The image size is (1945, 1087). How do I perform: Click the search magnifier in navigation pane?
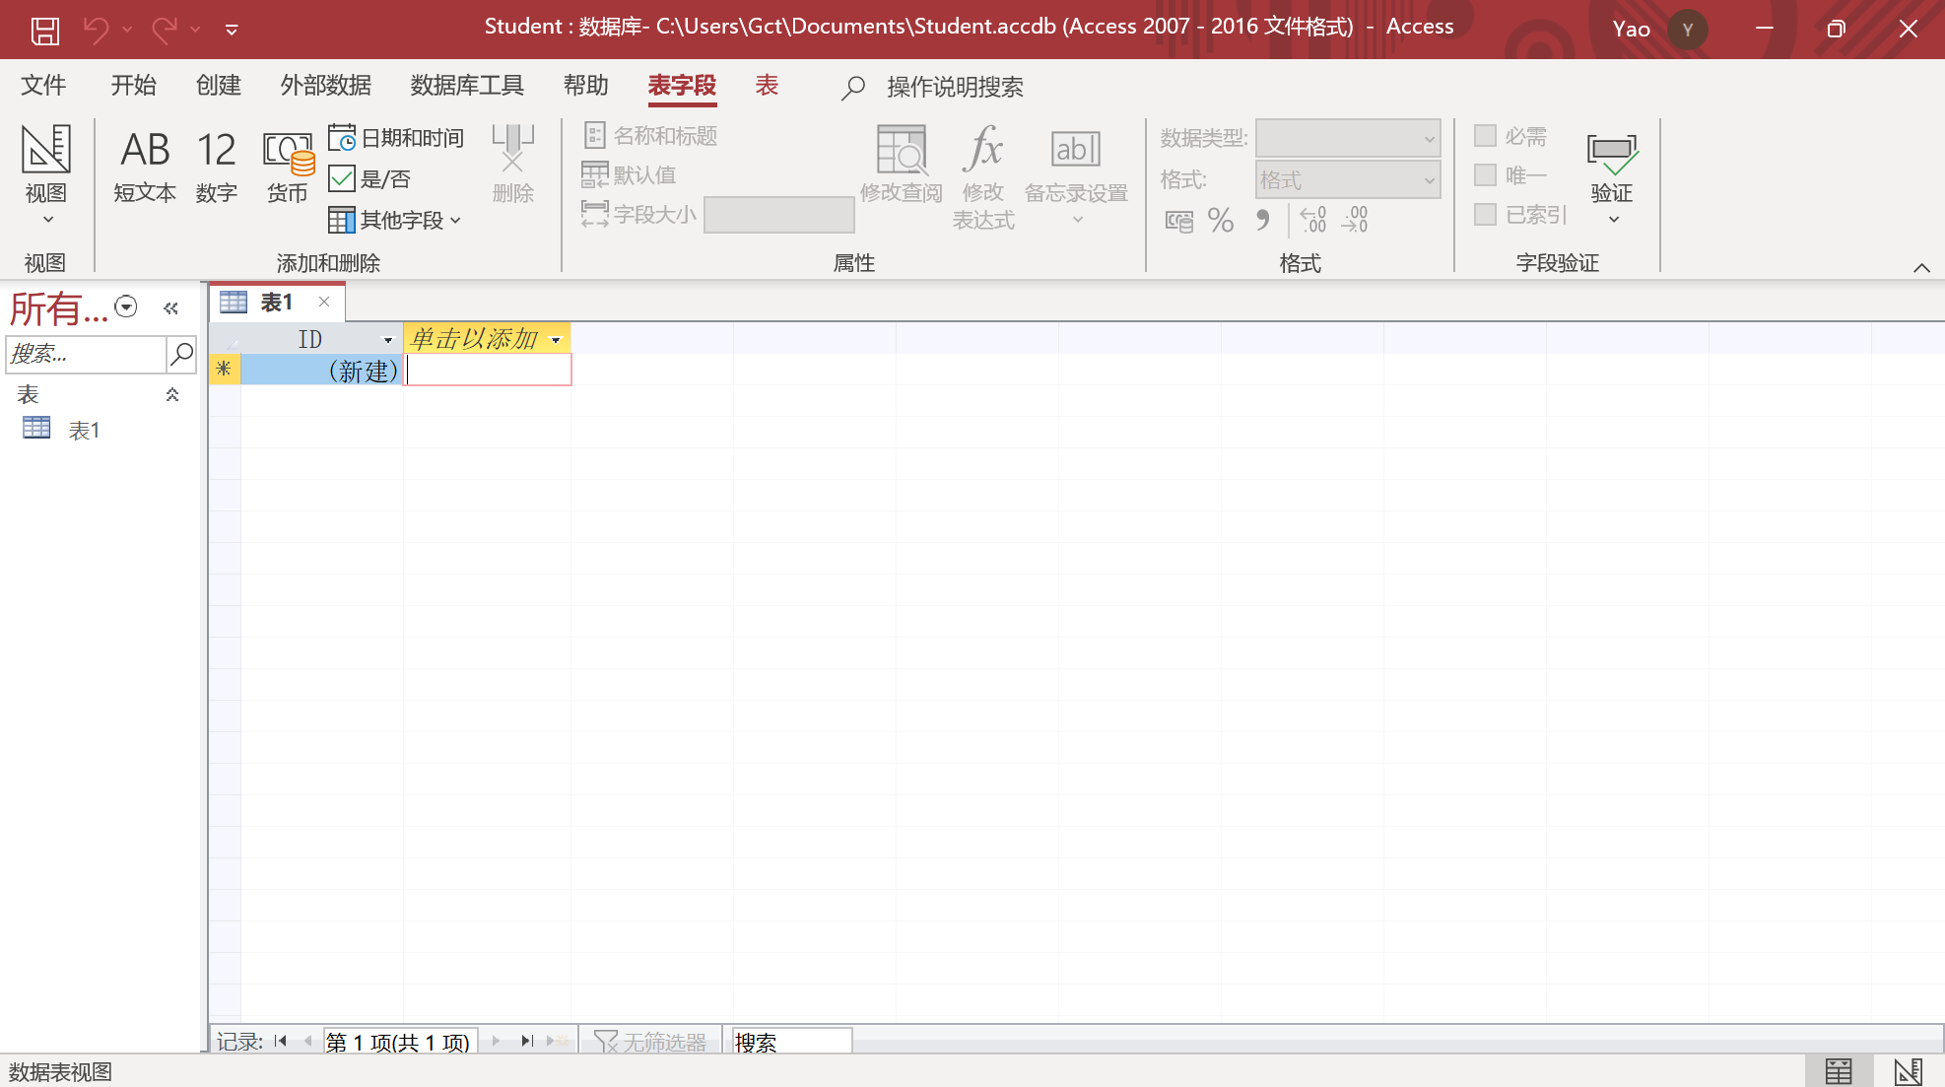[x=181, y=354]
